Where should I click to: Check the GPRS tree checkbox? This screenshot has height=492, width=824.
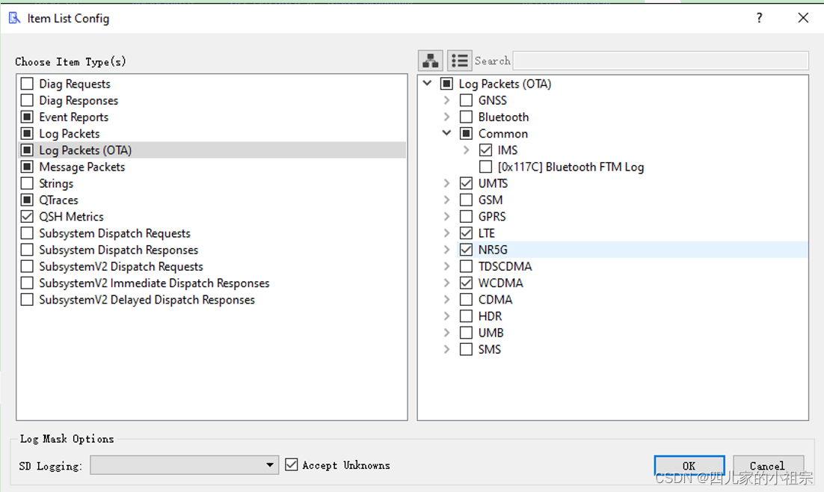466,216
